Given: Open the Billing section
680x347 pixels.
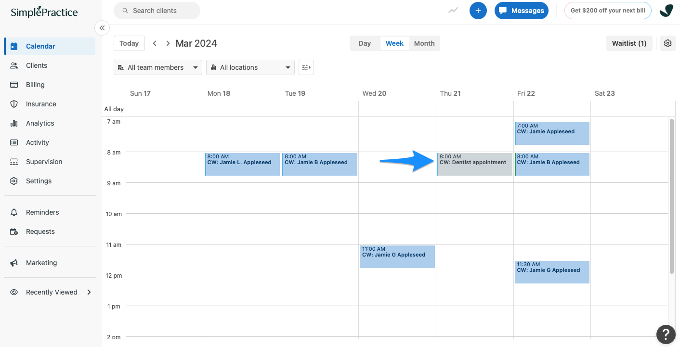Looking at the screenshot, I should tap(36, 84).
